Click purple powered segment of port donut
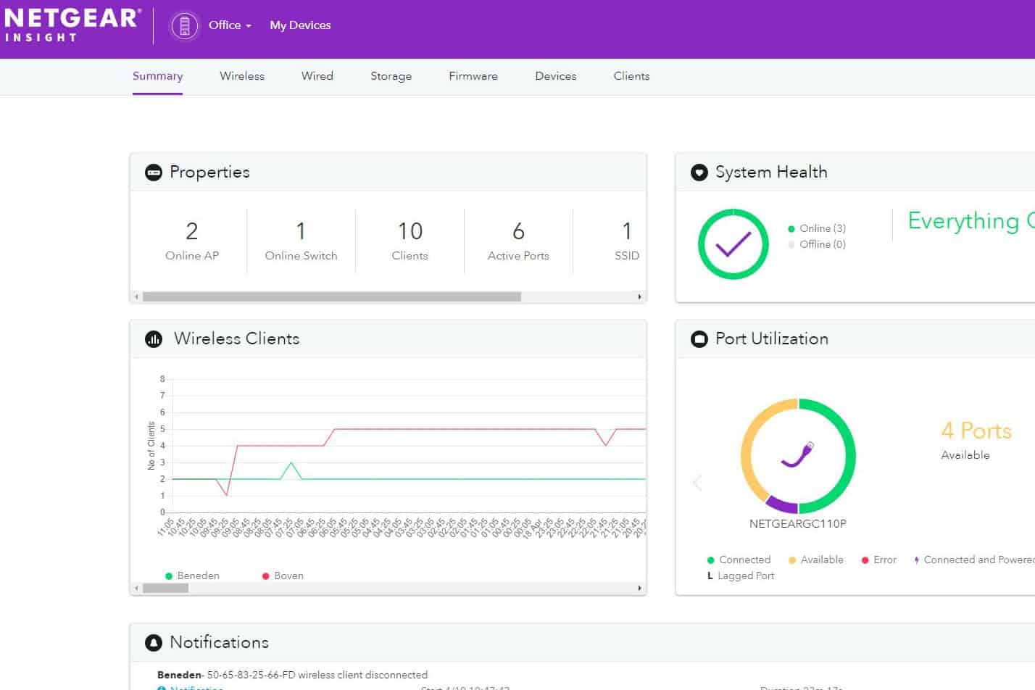 tap(781, 504)
